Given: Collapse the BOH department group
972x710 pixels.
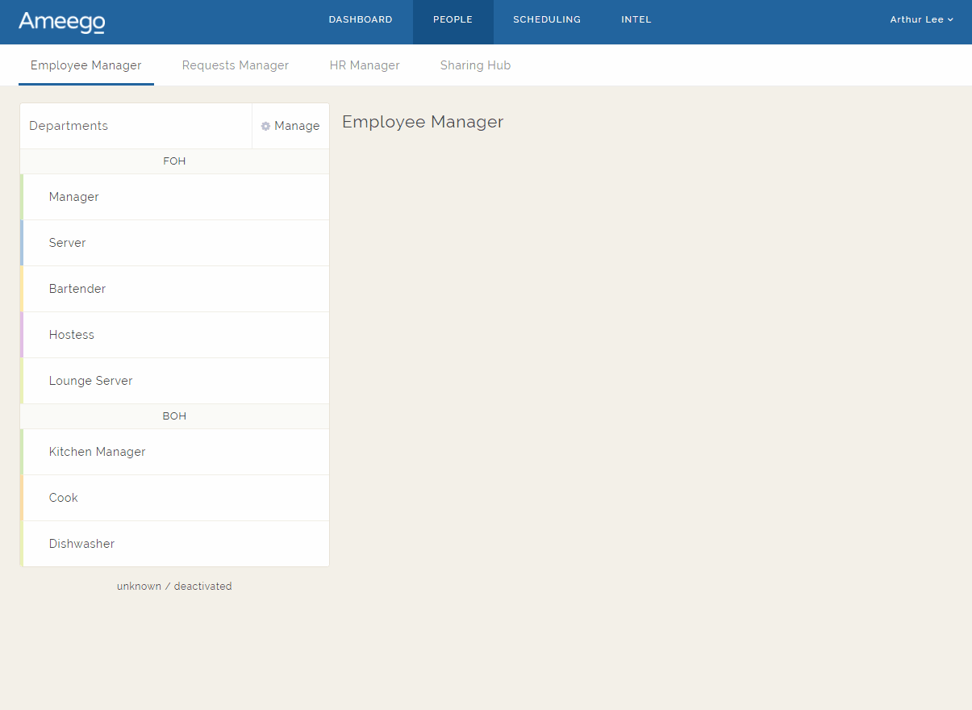Looking at the screenshot, I should click(x=174, y=416).
